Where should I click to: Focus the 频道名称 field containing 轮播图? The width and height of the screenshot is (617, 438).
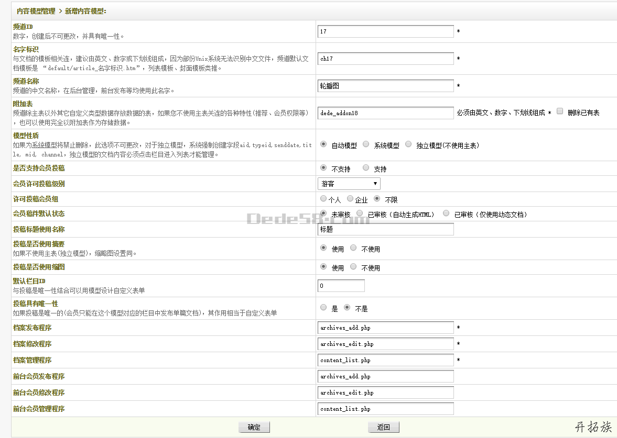[x=386, y=86]
